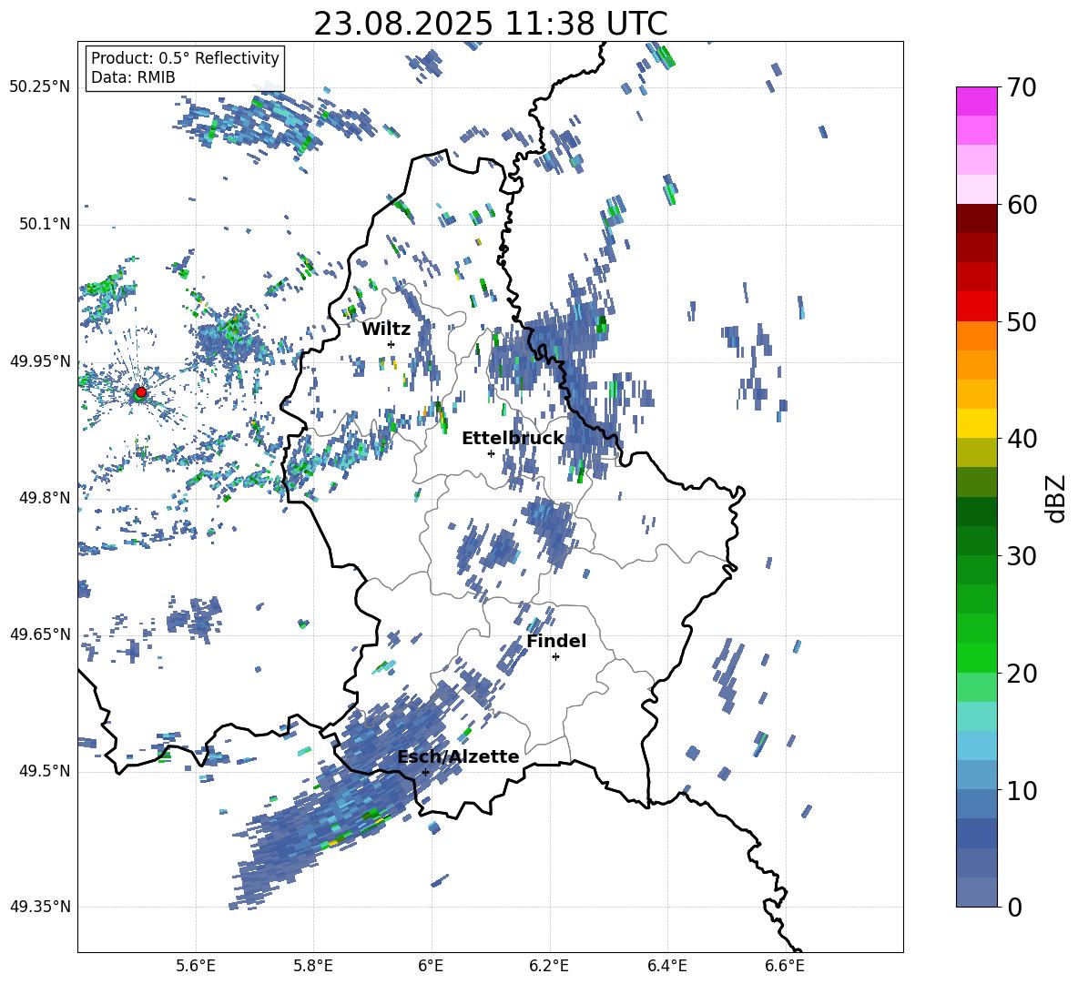This screenshot has width=1078, height=984.
Task: Click the Data: RMIB text
Action: click(x=133, y=77)
